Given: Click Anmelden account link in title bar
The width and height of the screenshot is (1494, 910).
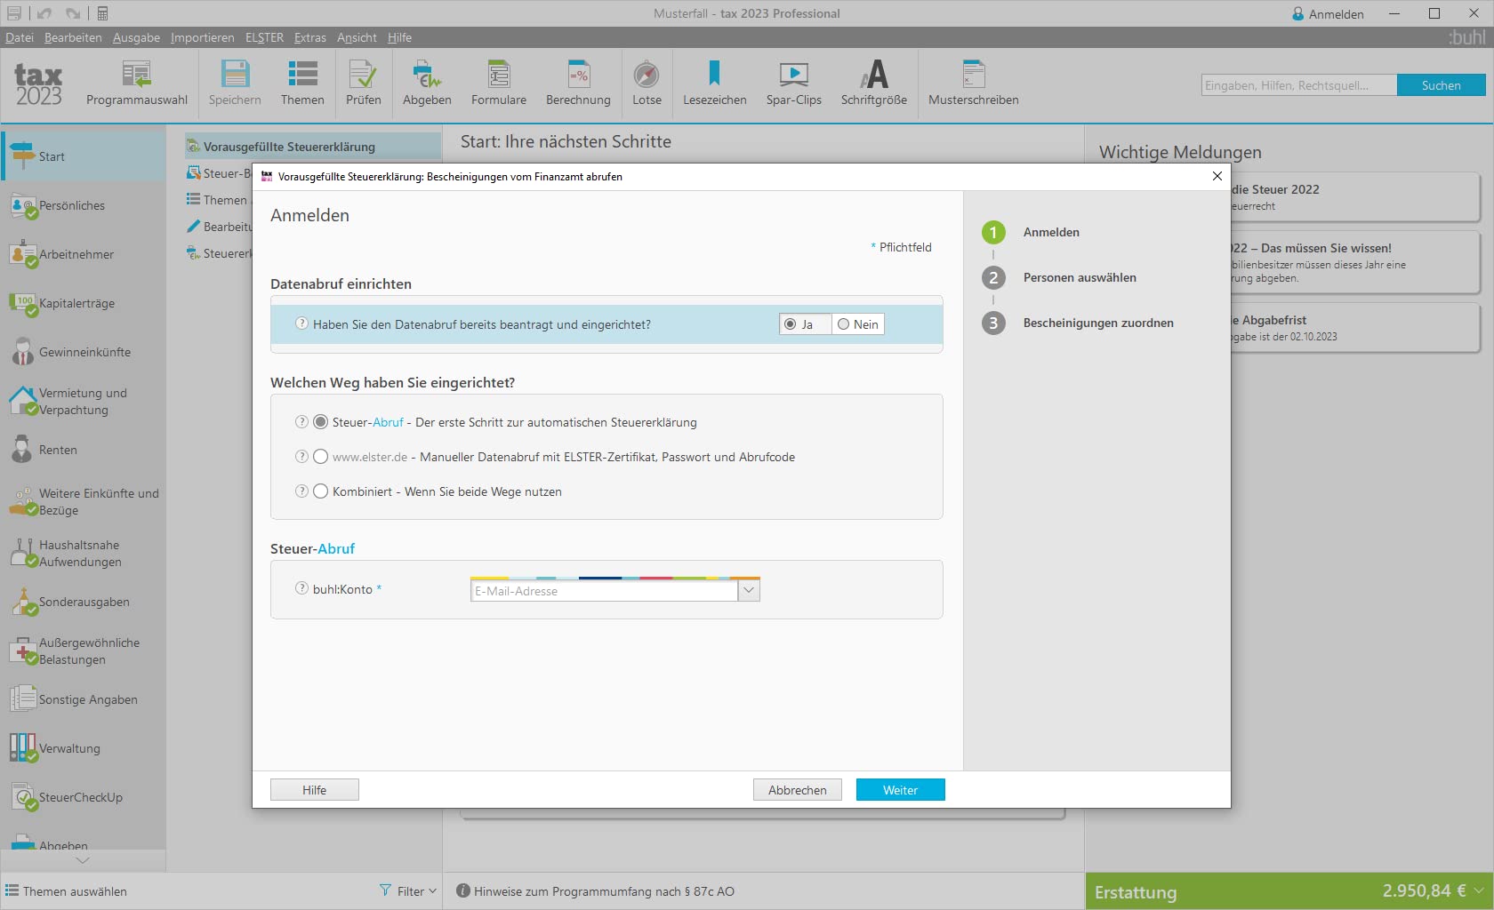Looking at the screenshot, I should point(1328,13).
